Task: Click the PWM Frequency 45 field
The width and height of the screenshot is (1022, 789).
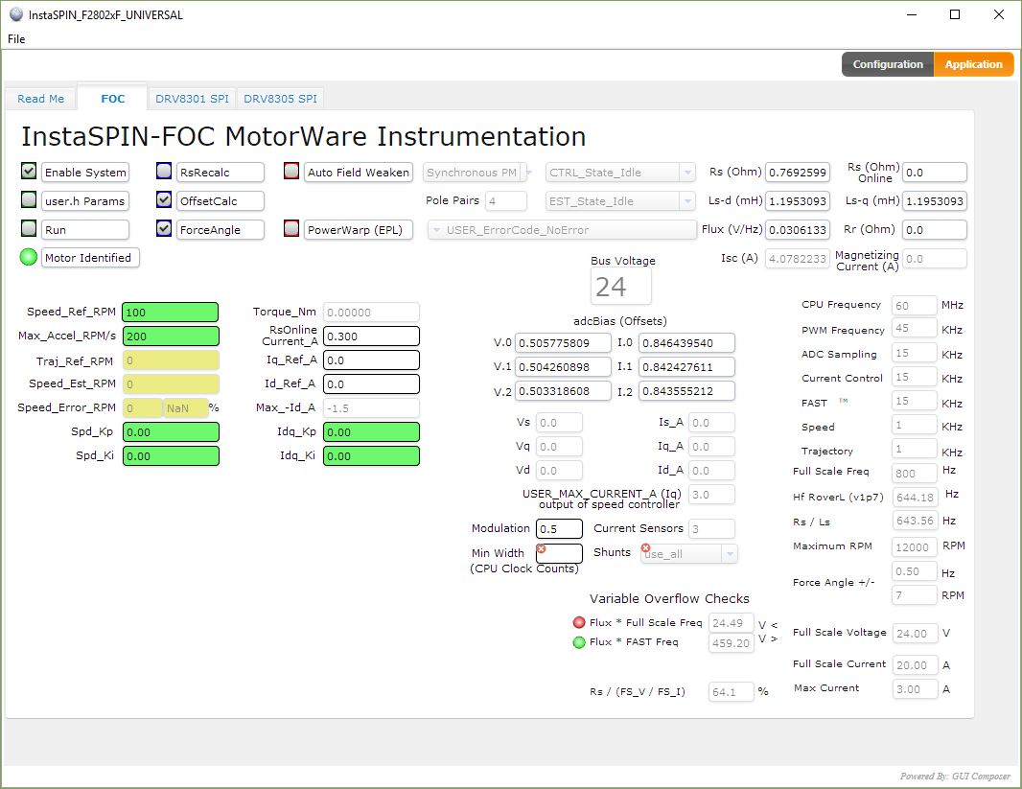Action: tap(914, 329)
